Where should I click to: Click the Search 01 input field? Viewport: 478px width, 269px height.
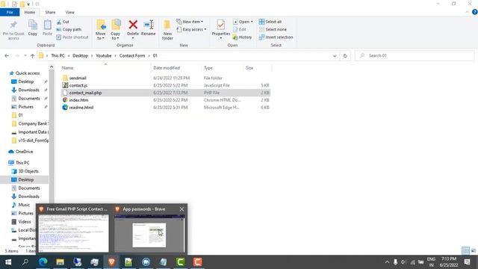pyautogui.click(x=415, y=55)
